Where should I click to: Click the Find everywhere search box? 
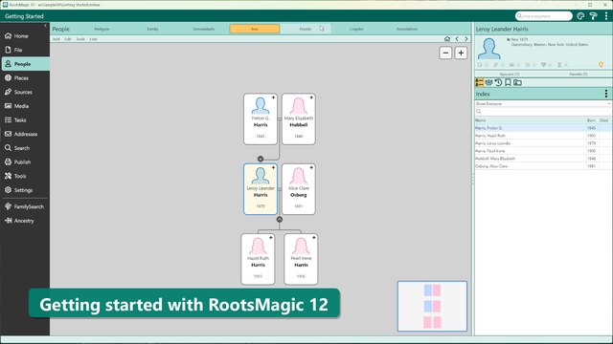tap(544, 16)
